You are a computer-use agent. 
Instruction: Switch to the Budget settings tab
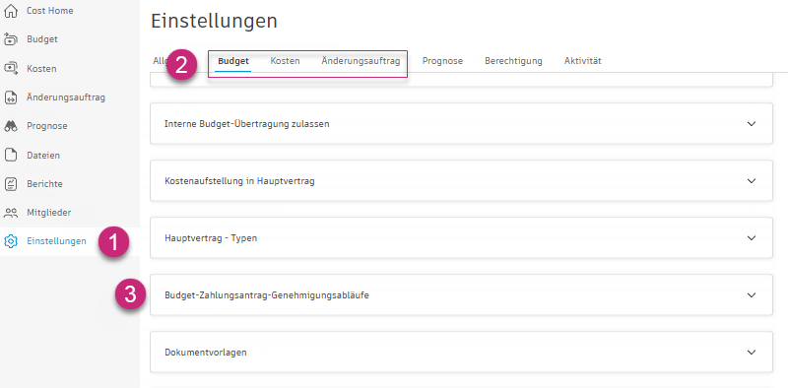pos(233,61)
